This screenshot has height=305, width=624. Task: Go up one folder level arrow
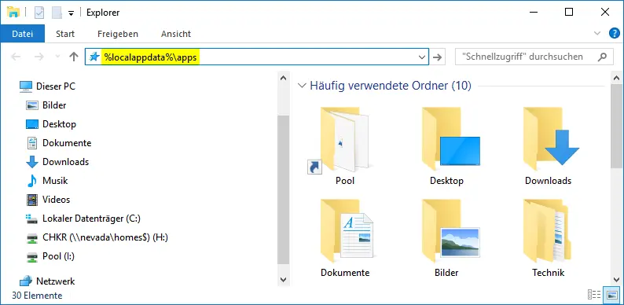(x=74, y=57)
